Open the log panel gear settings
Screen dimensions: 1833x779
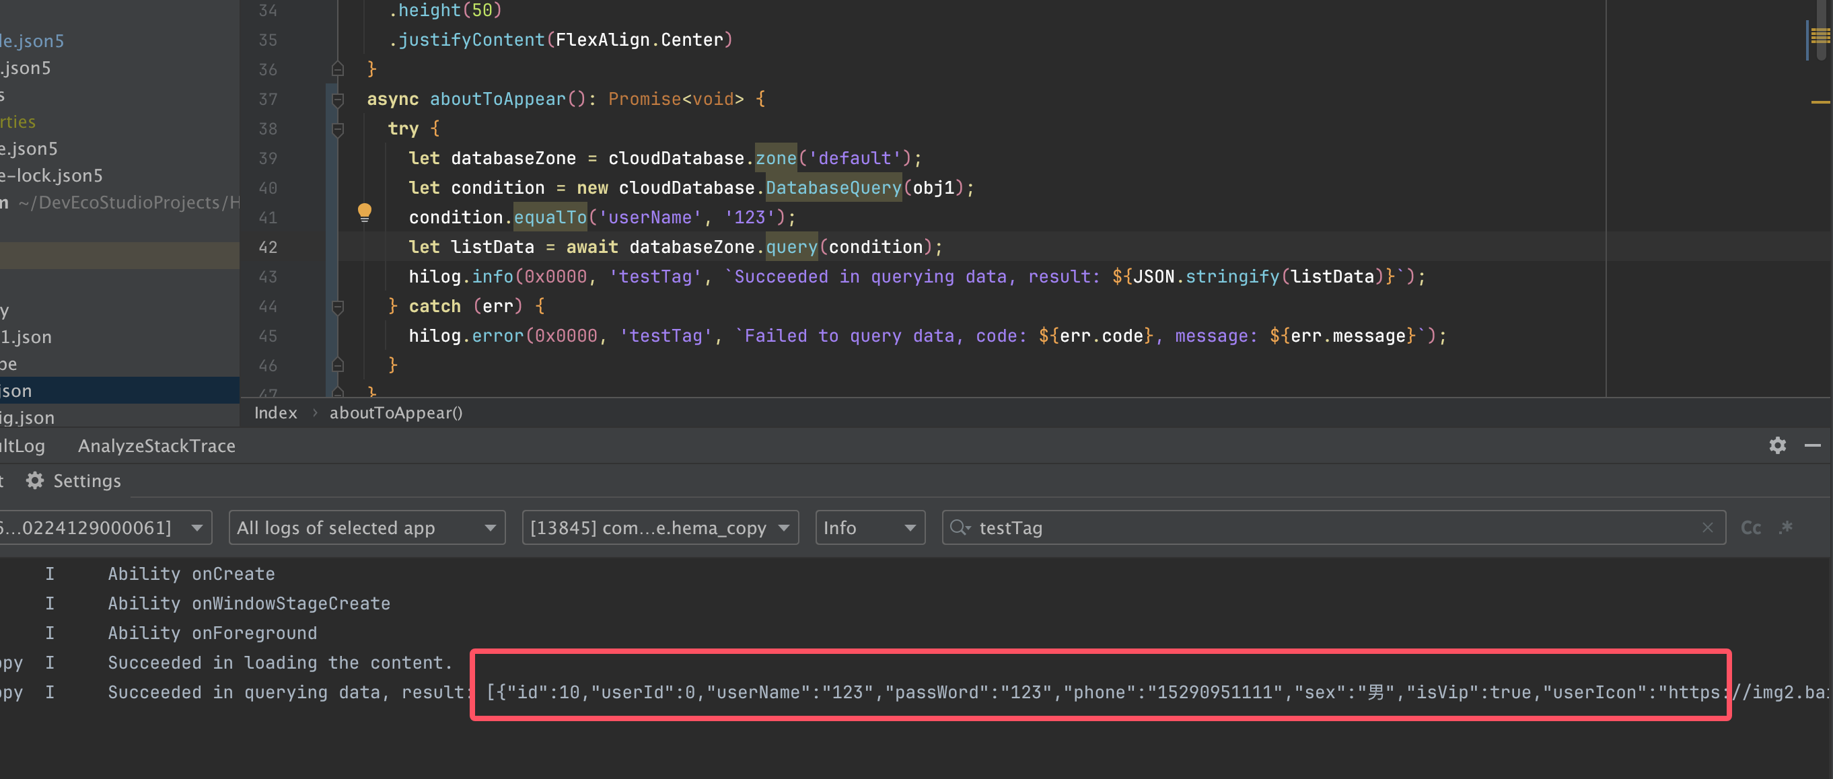(x=1776, y=445)
